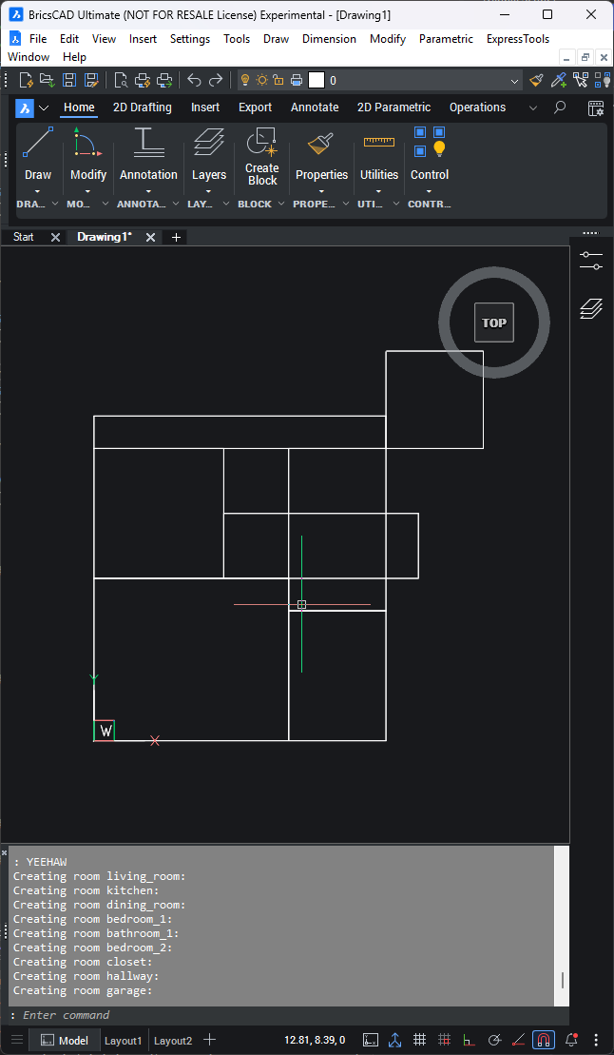Click the Properties paintbrush icon
This screenshot has width=614, height=1055.
click(x=321, y=144)
